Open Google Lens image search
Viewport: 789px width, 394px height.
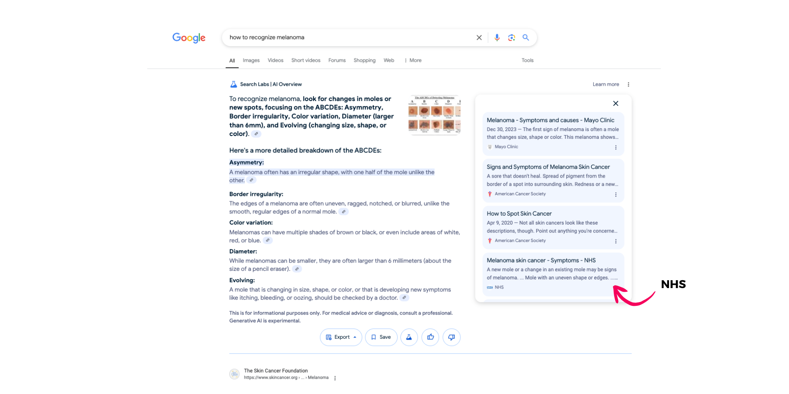(x=511, y=38)
